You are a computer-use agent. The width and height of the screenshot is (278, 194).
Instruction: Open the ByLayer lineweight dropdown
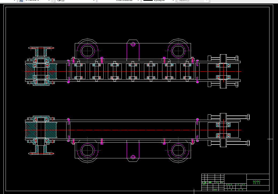(159, 1)
